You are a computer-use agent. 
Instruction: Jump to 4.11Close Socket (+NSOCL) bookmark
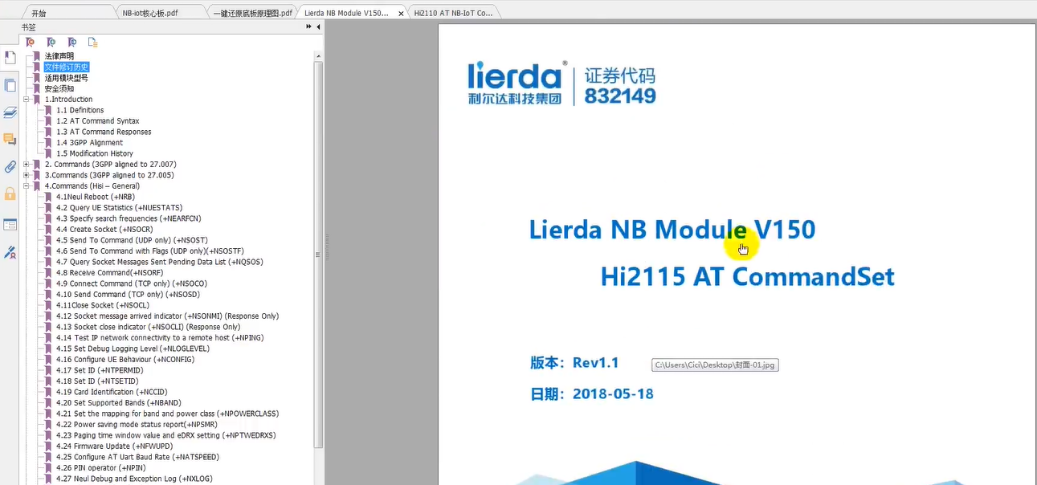coord(103,305)
